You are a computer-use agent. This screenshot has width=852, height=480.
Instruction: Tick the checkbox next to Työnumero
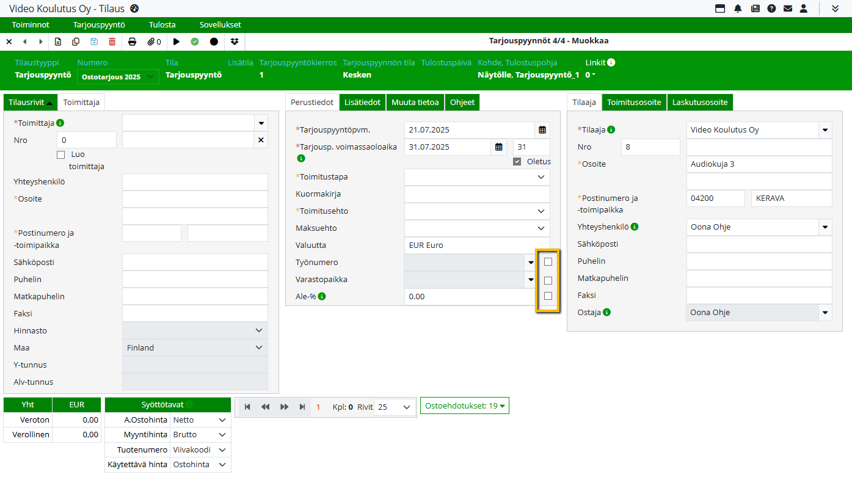point(548,262)
